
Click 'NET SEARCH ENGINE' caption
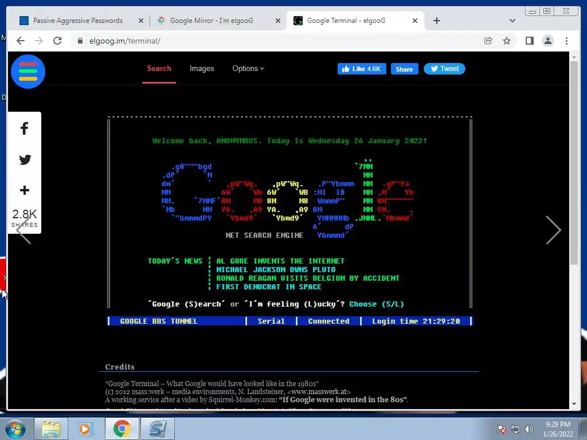pyautogui.click(x=264, y=235)
